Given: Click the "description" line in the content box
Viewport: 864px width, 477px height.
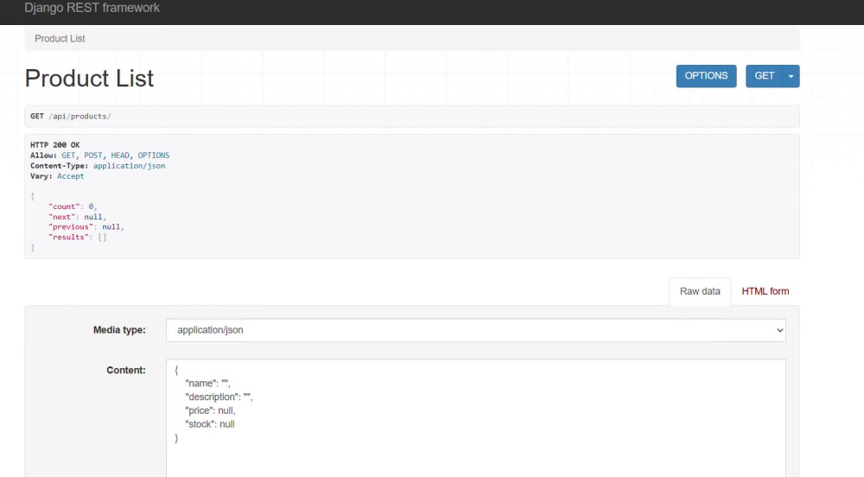Looking at the screenshot, I should (219, 397).
